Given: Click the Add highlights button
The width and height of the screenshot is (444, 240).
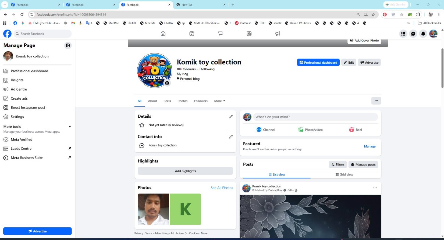Looking at the screenshot, I should click(x=185, y=171).
